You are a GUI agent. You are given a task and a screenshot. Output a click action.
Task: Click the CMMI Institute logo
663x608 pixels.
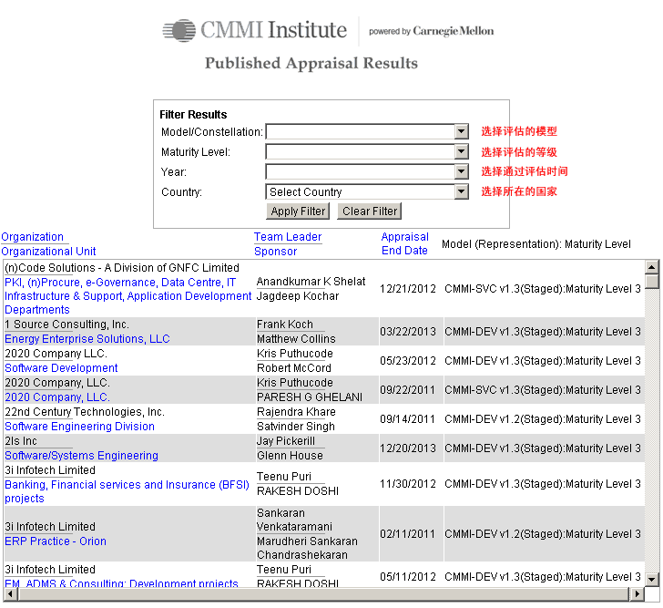255,30
